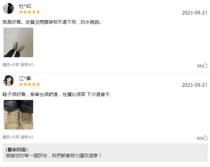Click the seller reply message text
The image size is (210, 167).
pyautogui.click(x=54, y=155)
